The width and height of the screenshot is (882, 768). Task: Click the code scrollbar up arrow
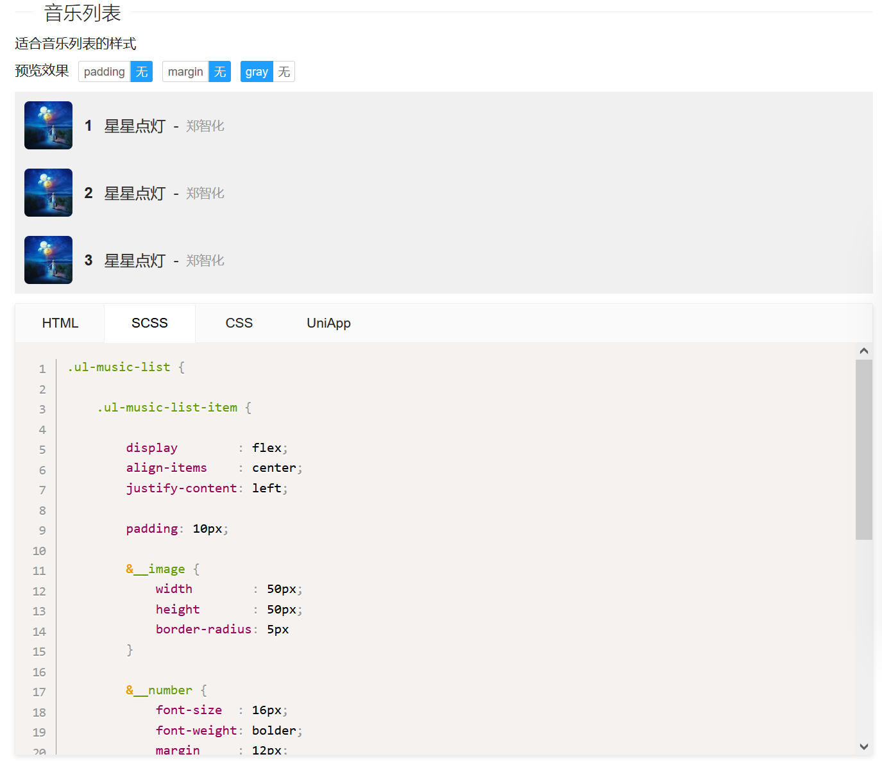tap(864, 351)
